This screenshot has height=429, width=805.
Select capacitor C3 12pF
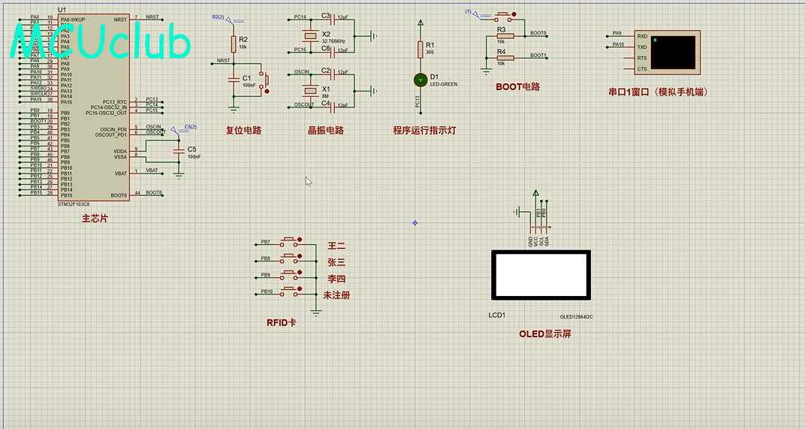[x=332, y=19]
